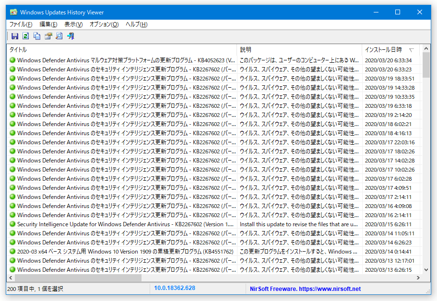Viewport: 437px width, 301px height.
Task: Click the Exit door toolbar icon
Action: [x=71, y=36]
